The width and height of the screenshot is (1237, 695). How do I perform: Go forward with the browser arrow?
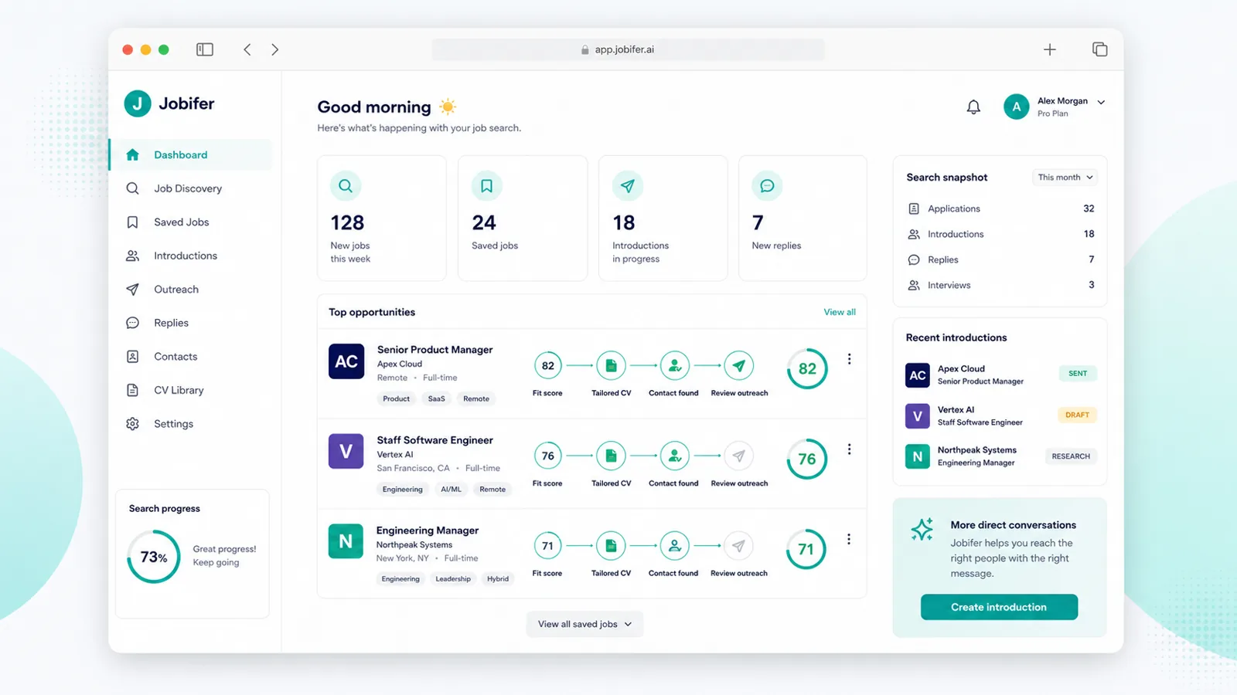(275, 49)
